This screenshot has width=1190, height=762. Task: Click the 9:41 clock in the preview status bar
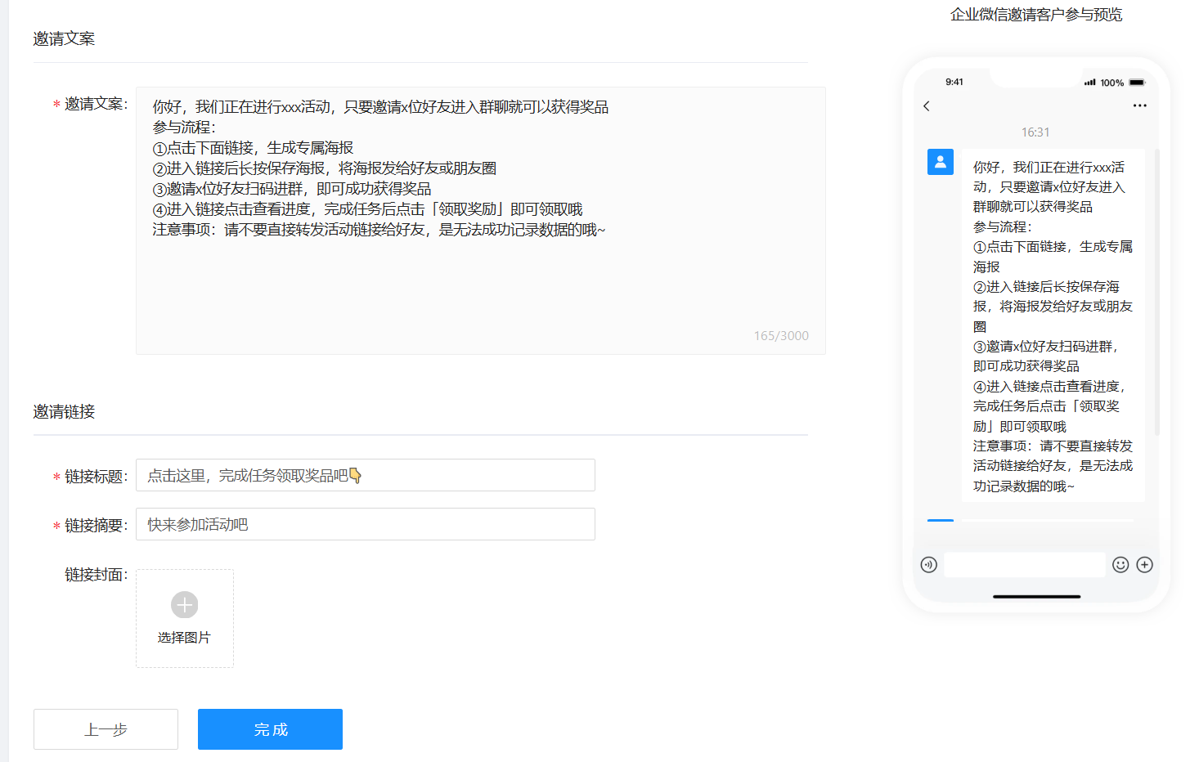(x=954, y=82)
